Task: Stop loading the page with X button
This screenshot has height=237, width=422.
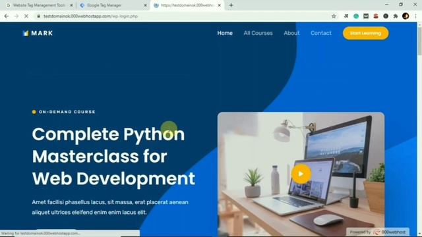Action: click(26, 16)
